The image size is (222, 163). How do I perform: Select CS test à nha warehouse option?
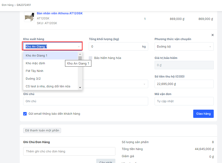pos(48,86)
